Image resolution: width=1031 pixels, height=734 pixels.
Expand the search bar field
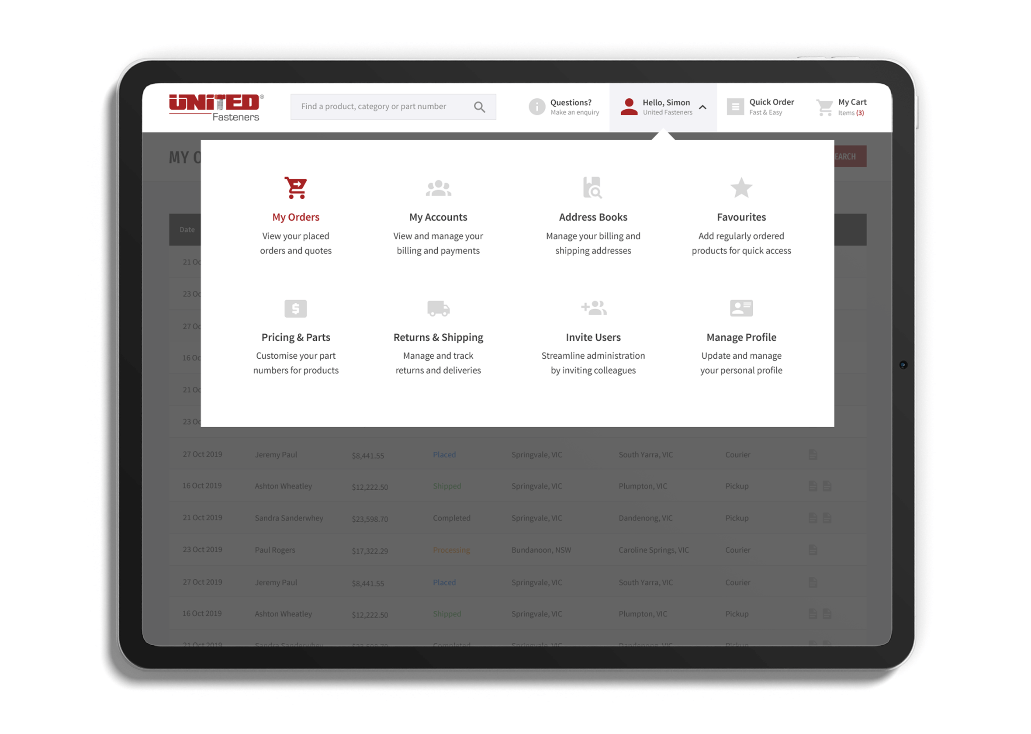click(391, 107)
